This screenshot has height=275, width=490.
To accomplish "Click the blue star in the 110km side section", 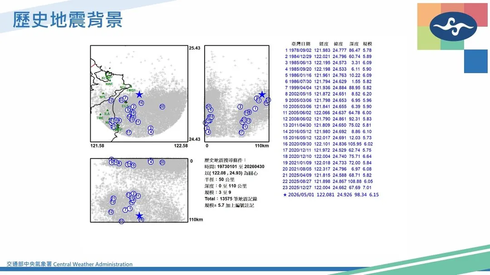I will click(262, 94).
